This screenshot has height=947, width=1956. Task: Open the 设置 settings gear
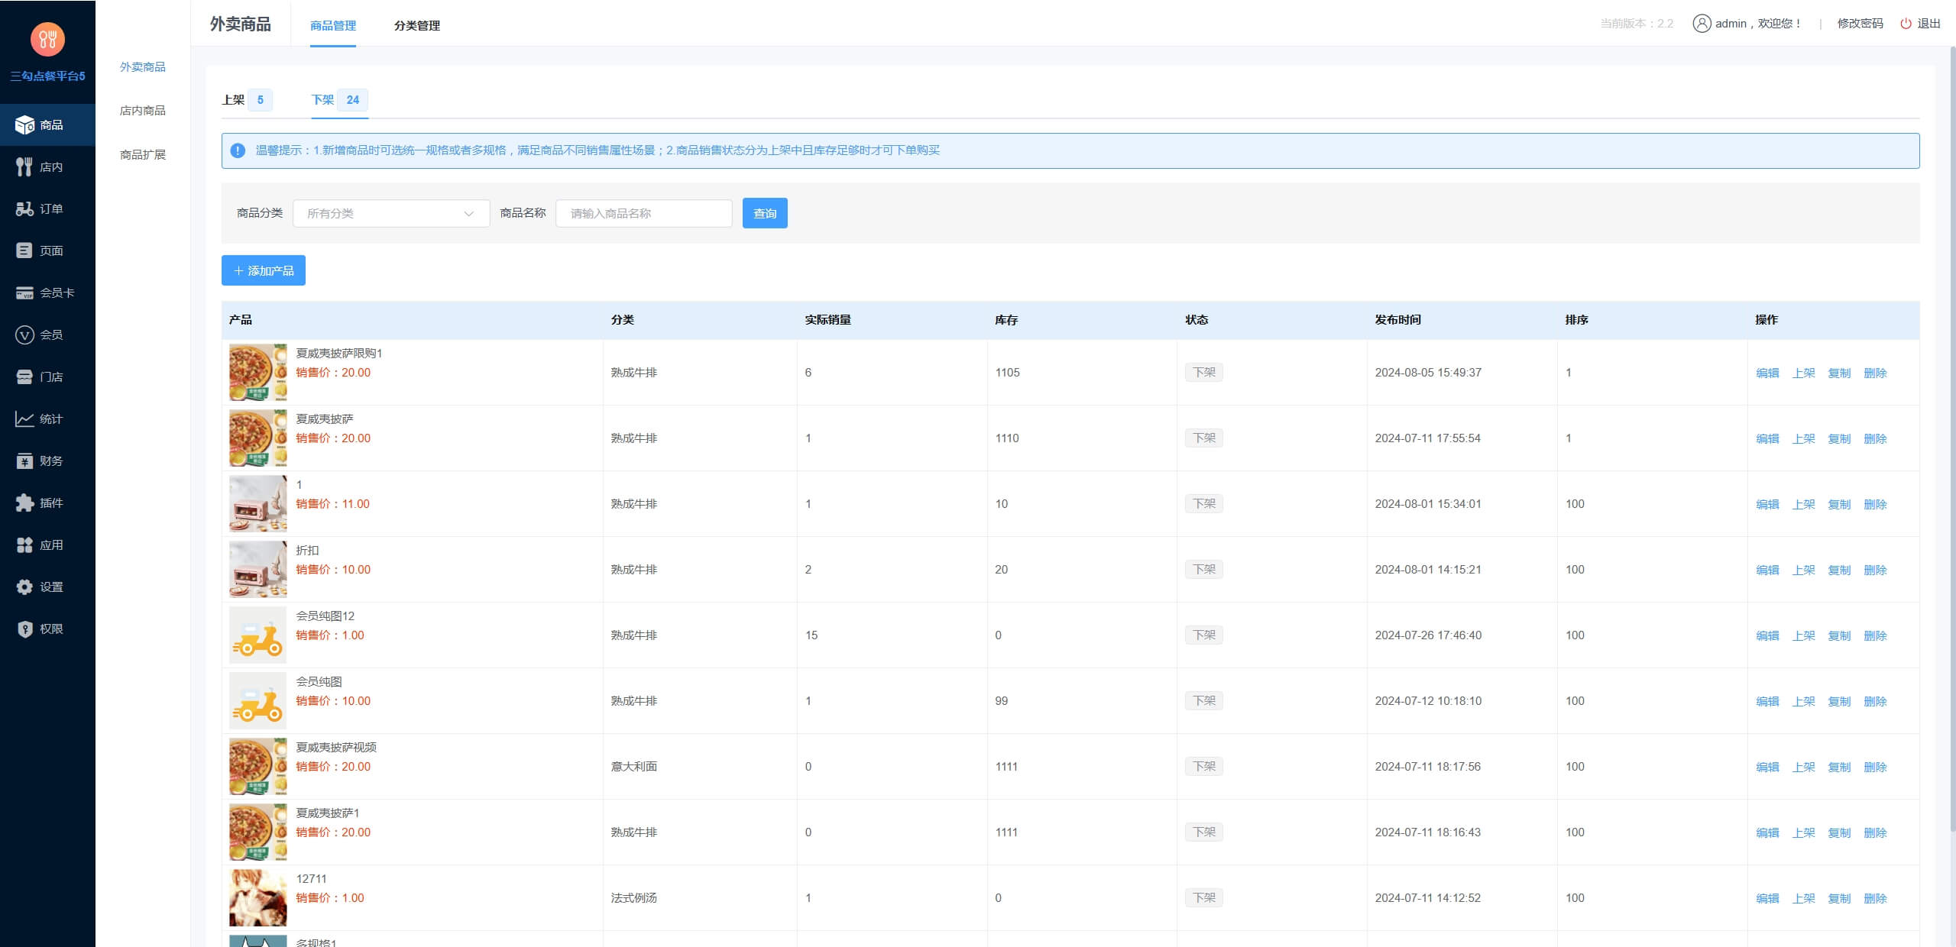pyautogui.click(x=47, y=586)
